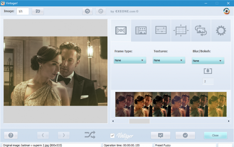Click the apply-to-all checkmark speech button
This screenshot has width=234, height=147.
tap(161, 135)
